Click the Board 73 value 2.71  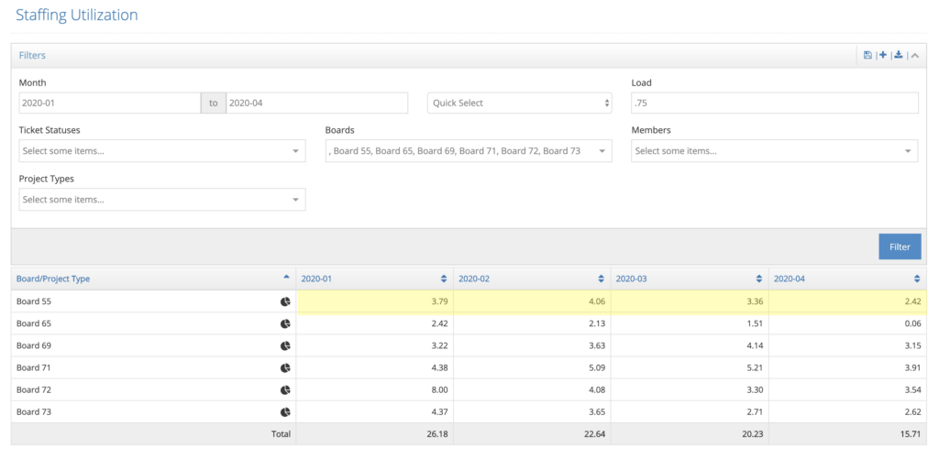(x=755, y=411)
